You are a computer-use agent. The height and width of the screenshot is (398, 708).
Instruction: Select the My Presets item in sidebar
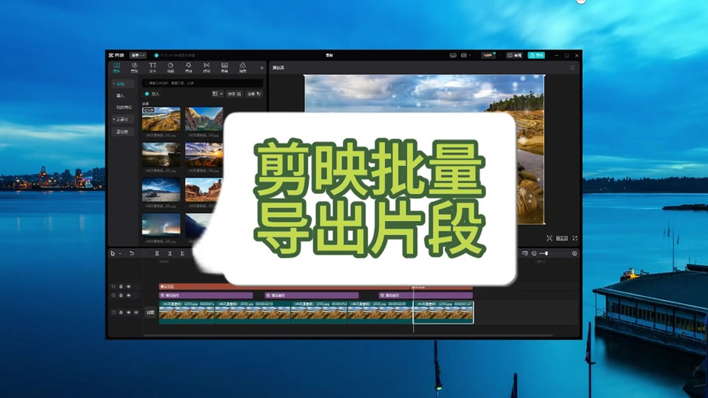pyautogui.click(x=123, y=107)
